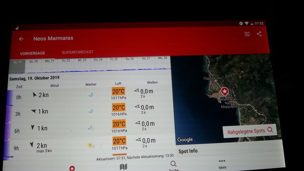This screenshot has height=171, width=304.
Task: Switch to the Vorhersage tab
Action: pyautogui.click(x=32, y=53)
